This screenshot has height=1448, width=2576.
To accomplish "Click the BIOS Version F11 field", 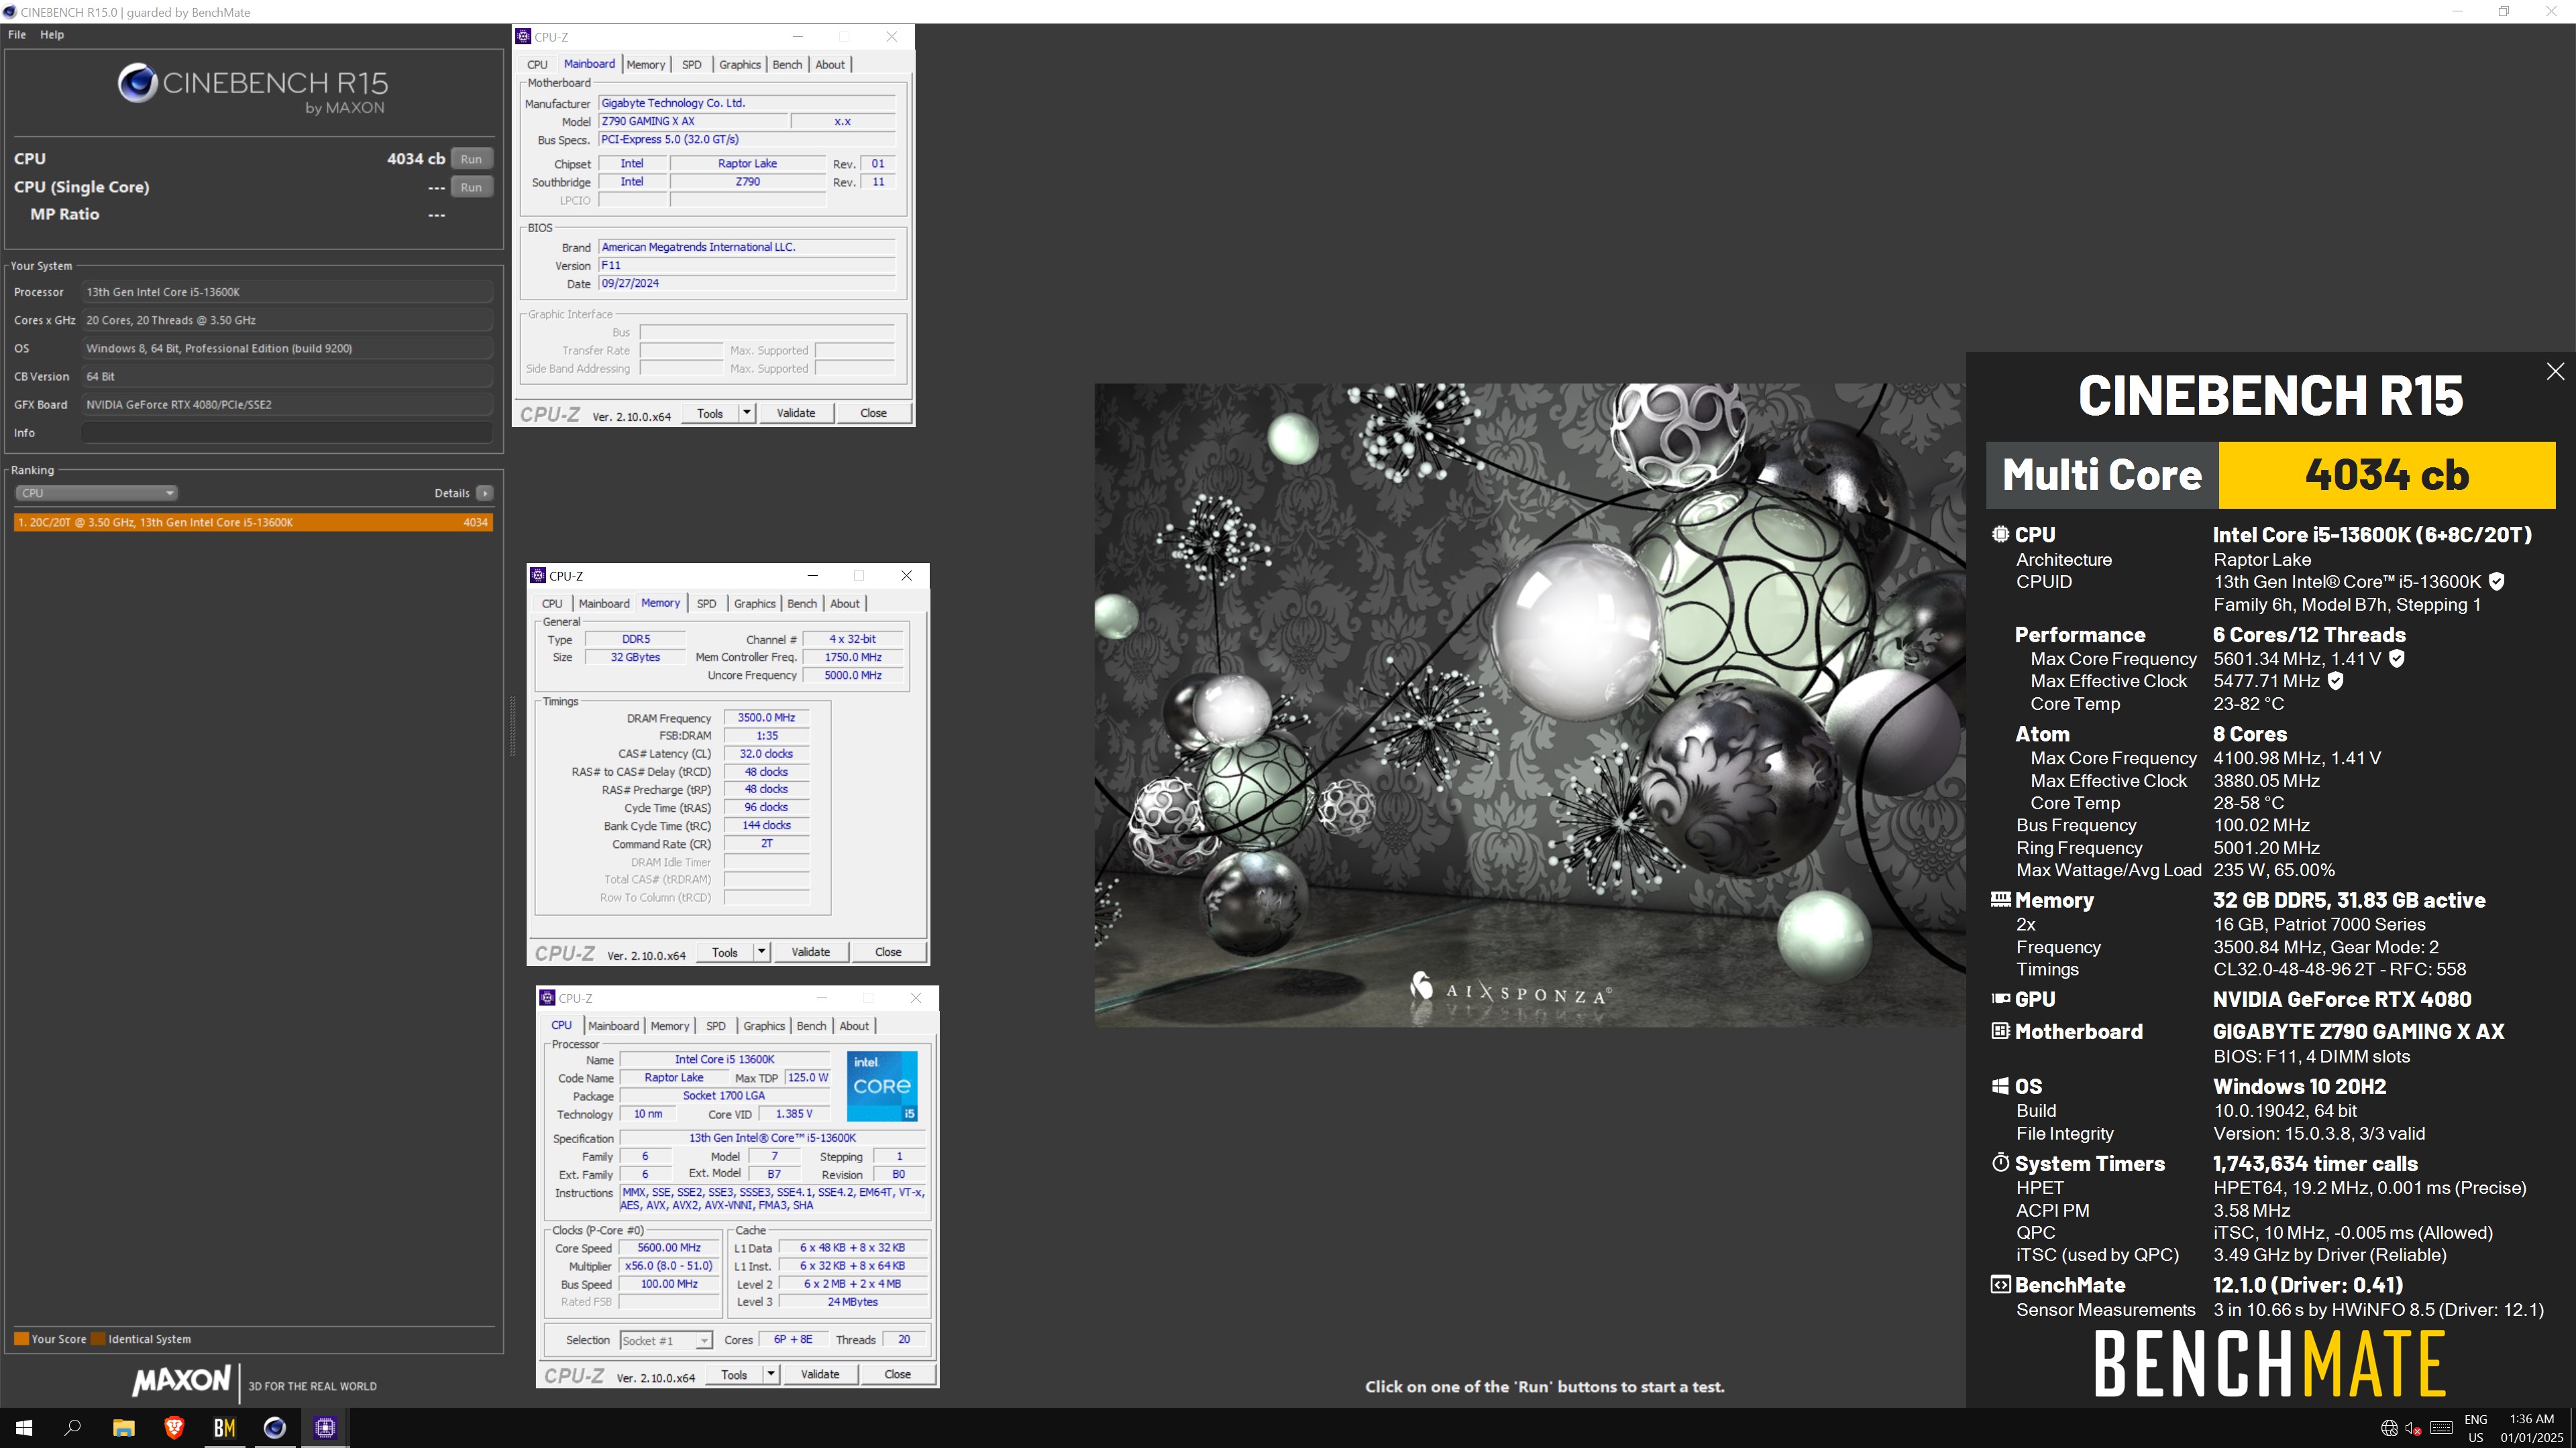I will [x=746, y=266].
